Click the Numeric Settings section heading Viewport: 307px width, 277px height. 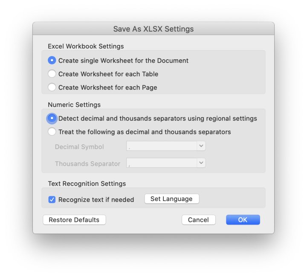[74, 105]
